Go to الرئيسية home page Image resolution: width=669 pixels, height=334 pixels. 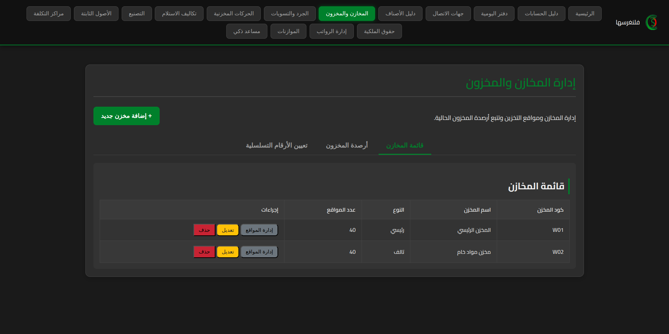pyautogui.click(x=585, y=14)
